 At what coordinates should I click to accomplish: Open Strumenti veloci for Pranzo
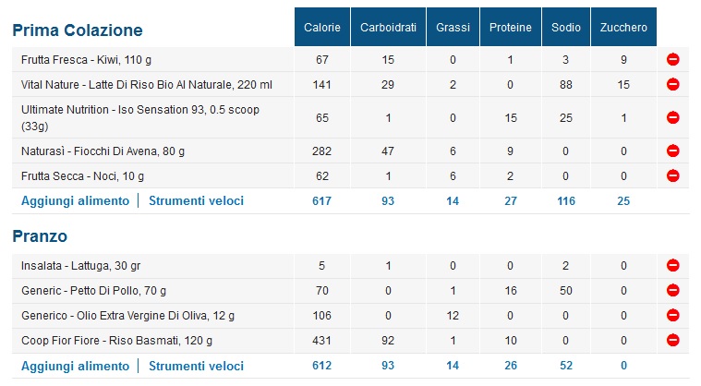[x=197, y=366]
